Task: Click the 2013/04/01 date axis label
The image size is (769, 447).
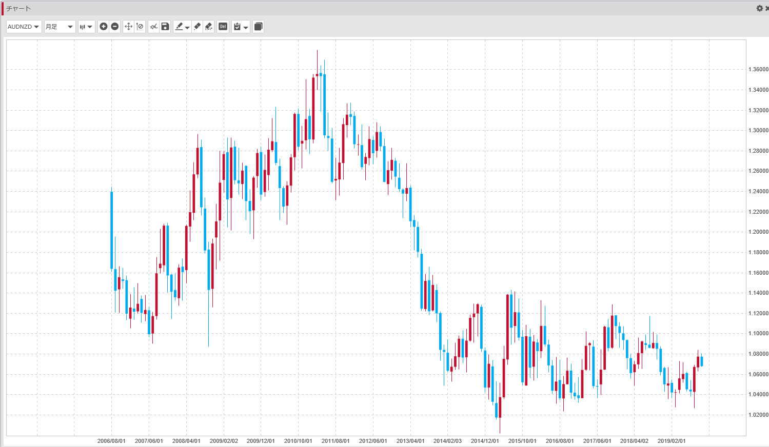Action: [410, 441]
